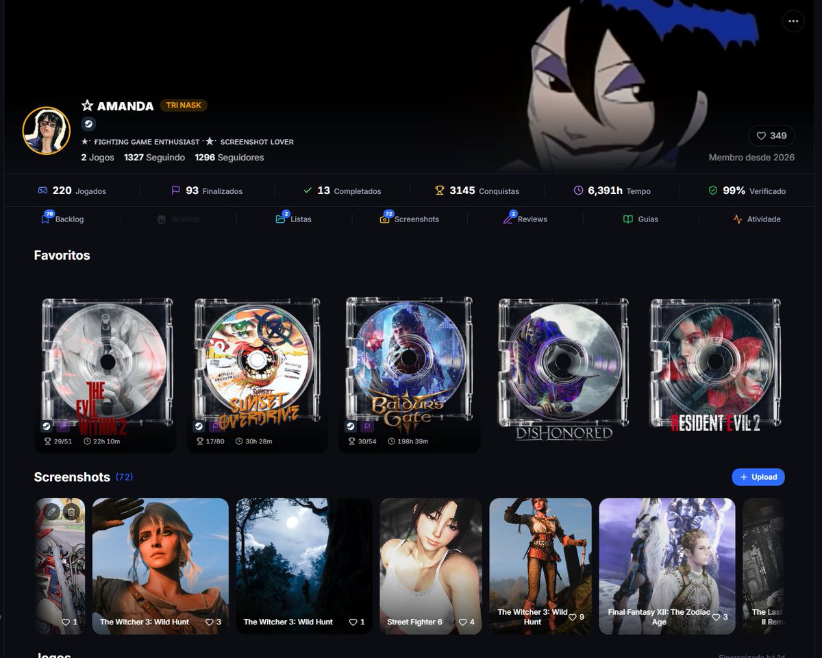Open the Reviews tab
The height and width of the screenshot is (658, 822).
pyautogui.click(x=525, y=219)
